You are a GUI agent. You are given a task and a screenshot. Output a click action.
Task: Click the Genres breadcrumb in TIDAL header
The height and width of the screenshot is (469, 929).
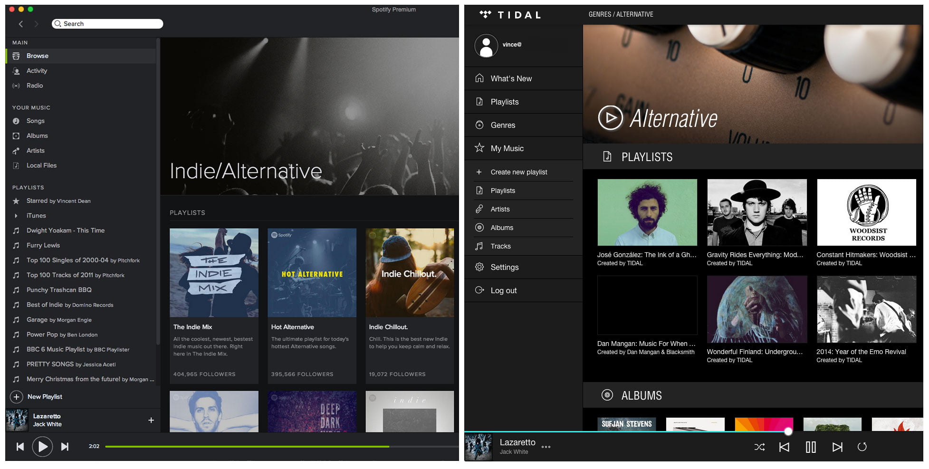pyautogui.click(x=600, y=14)
